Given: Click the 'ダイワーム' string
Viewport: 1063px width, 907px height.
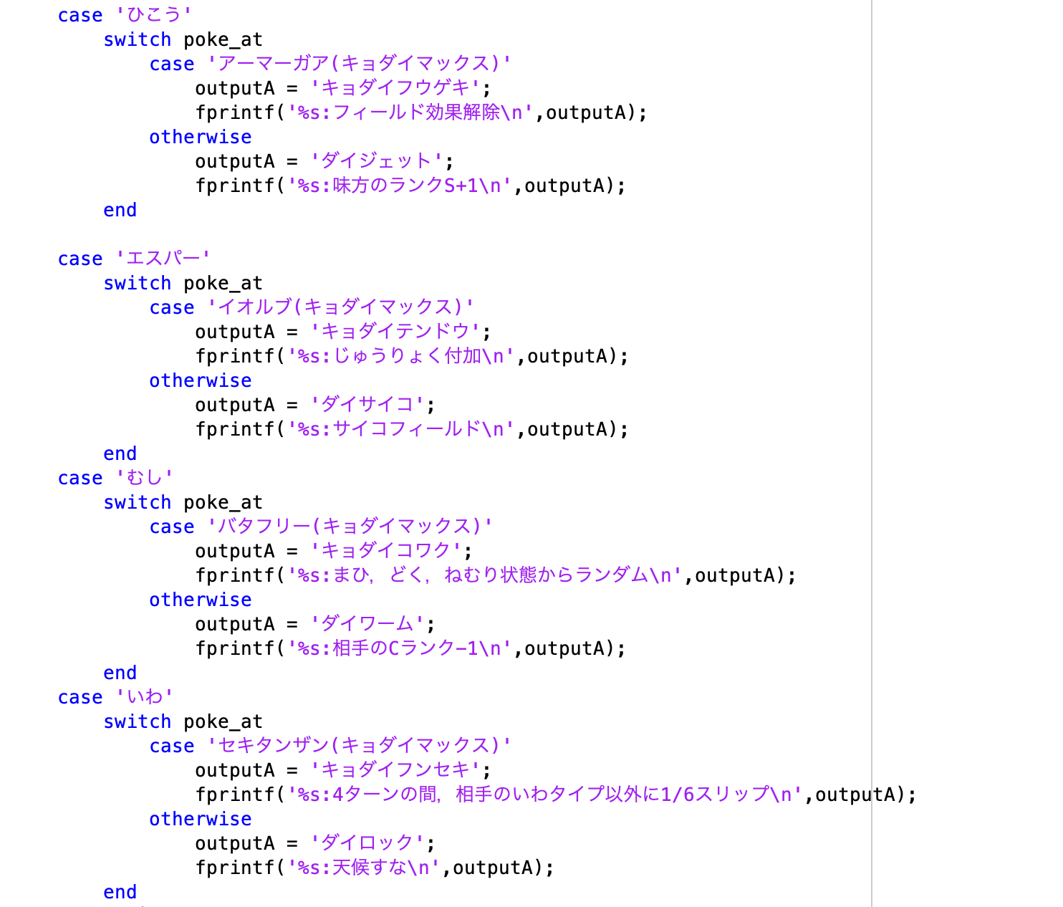Looking at the screenshot, I should (x=367, y=624).
